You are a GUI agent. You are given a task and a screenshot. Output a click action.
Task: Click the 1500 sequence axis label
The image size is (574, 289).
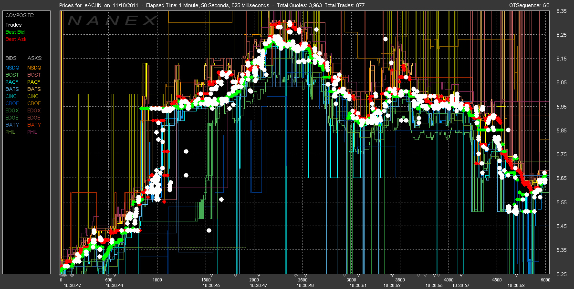pyautogui.click(x=206, y=279)
